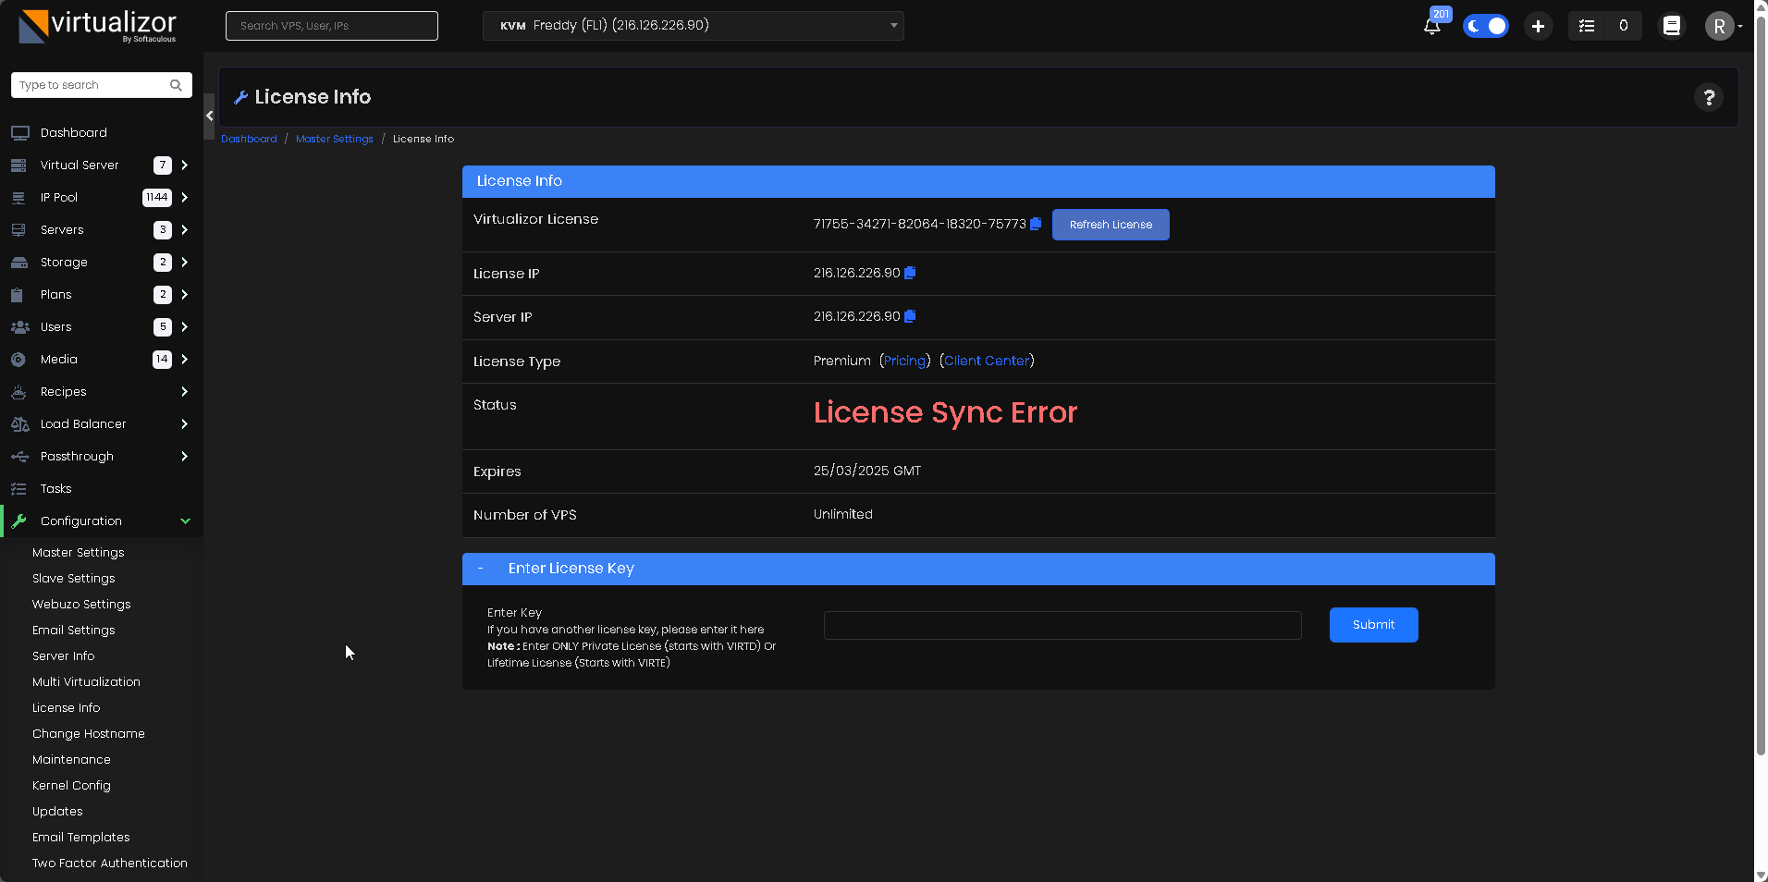The height and width of the screenshot is (882, 1768).
Task: Open the help question mark icon
Action: click(x=1708, y=97)
